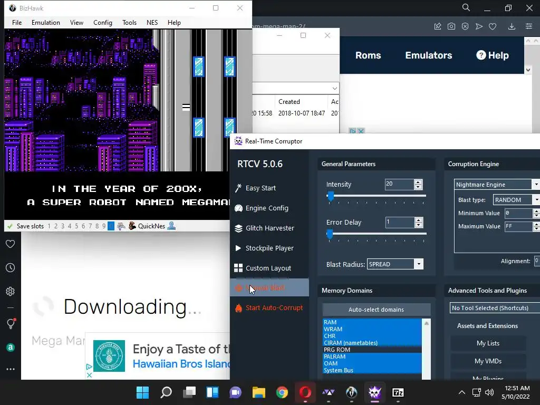Viewport: 540px width, 405px height.
Task: Toggle the WRAM memory domain
Action: click(x=372, y=329)
